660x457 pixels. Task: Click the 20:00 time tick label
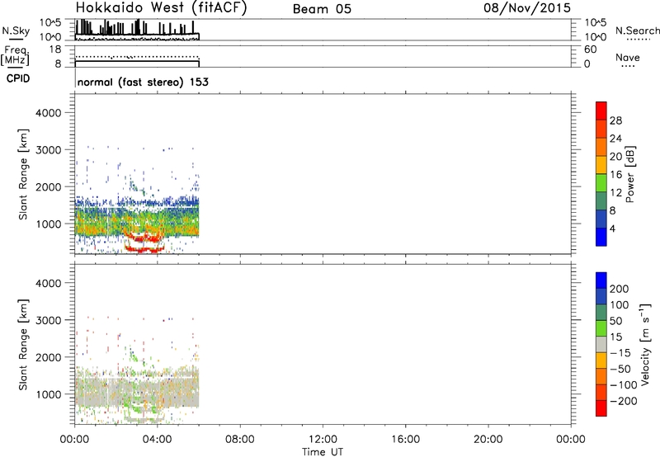pos(488,440)
